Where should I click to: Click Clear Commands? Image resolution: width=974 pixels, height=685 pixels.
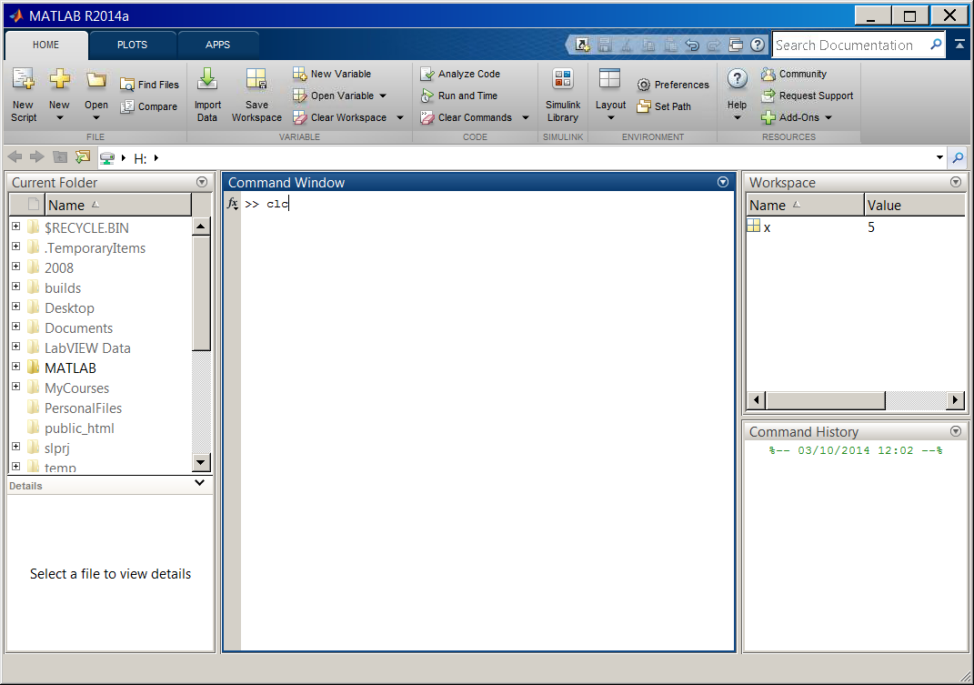467,117
